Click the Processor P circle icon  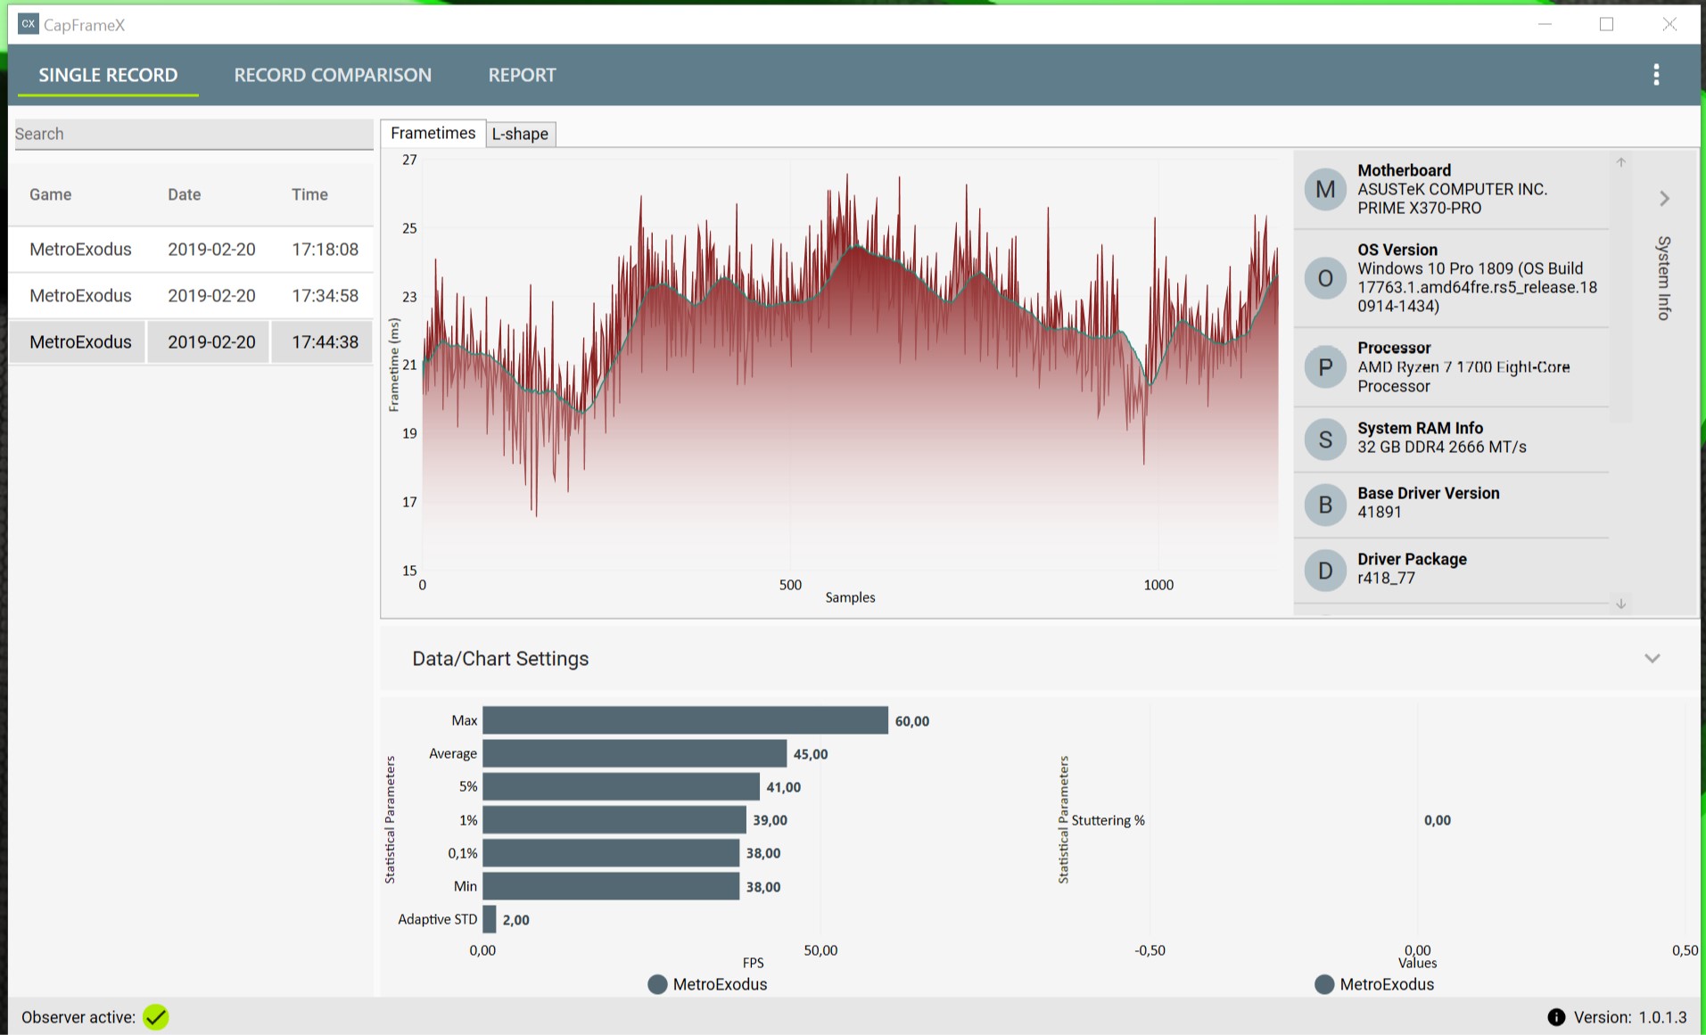click(x=1325, y=367)
